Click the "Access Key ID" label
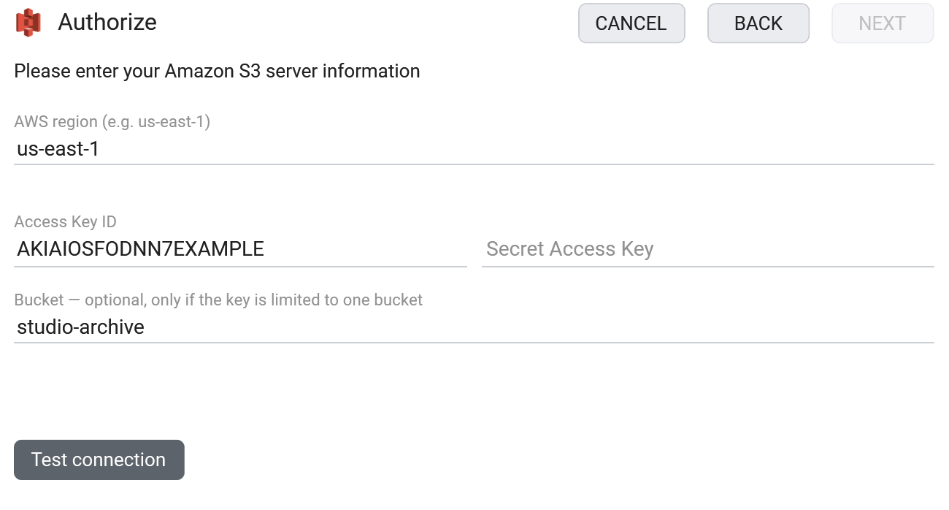The image size is (949, 510). 65,222
